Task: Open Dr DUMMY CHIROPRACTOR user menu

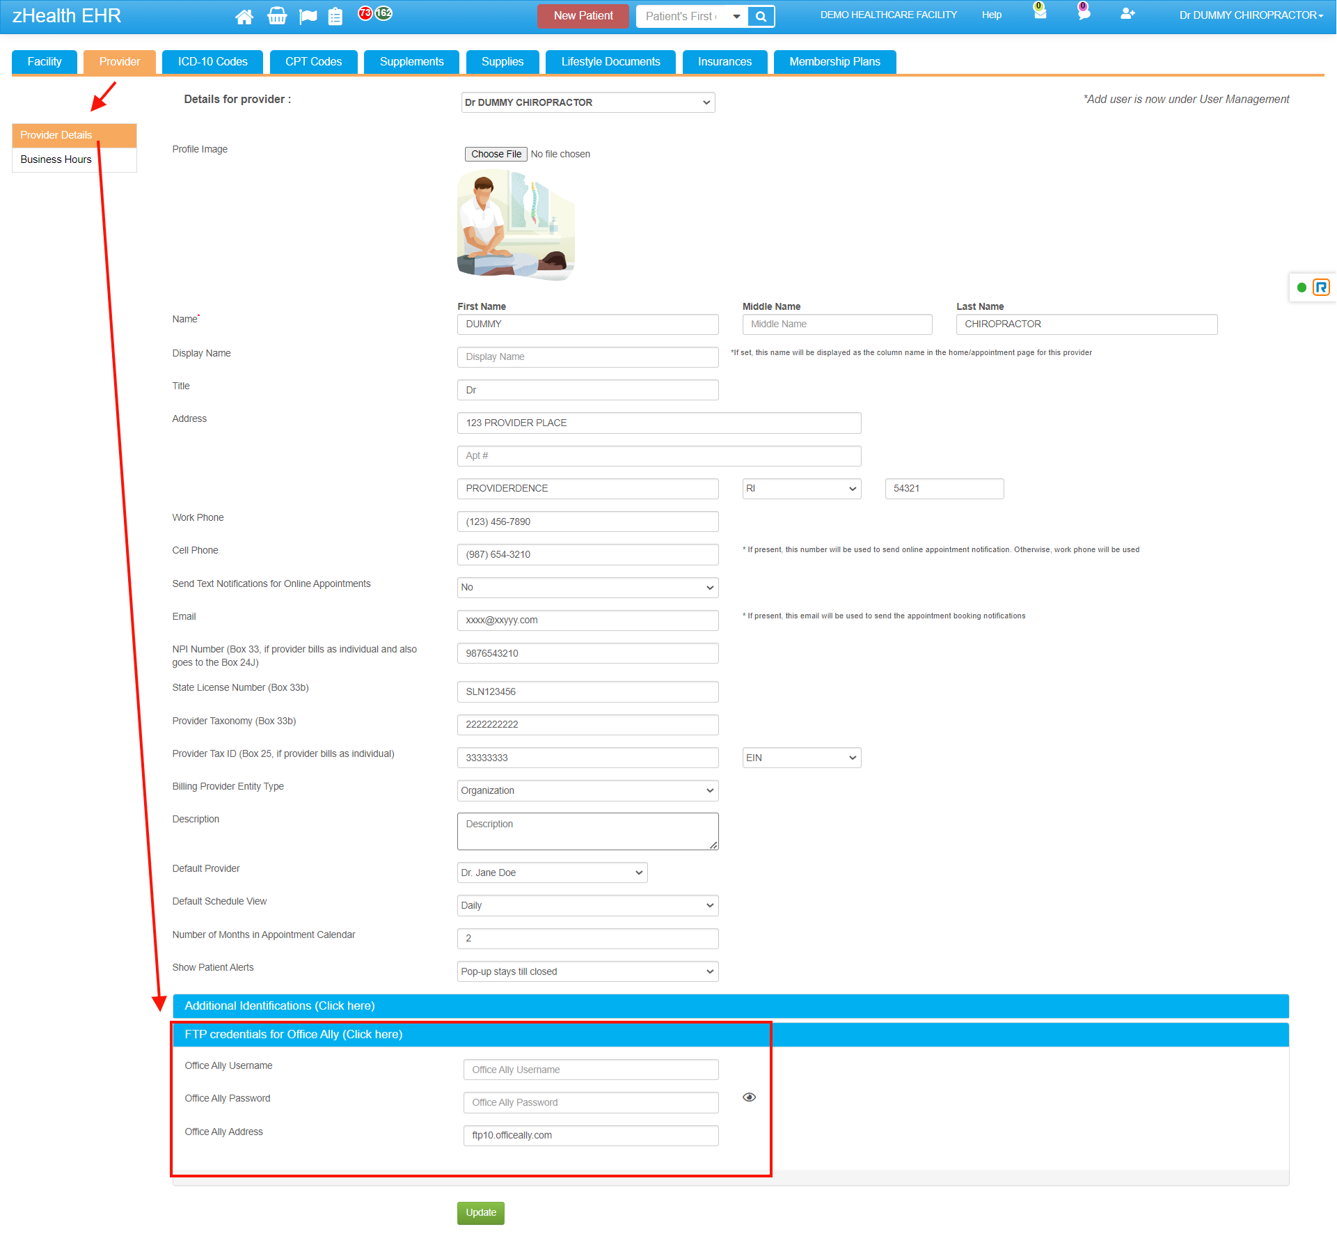Action: [1251, 15]
